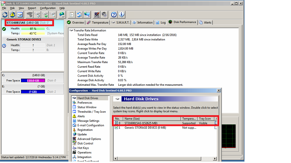The image size is (291, 163).
Task: Click the gray hard disk toolbar icon
Action: 29,15
